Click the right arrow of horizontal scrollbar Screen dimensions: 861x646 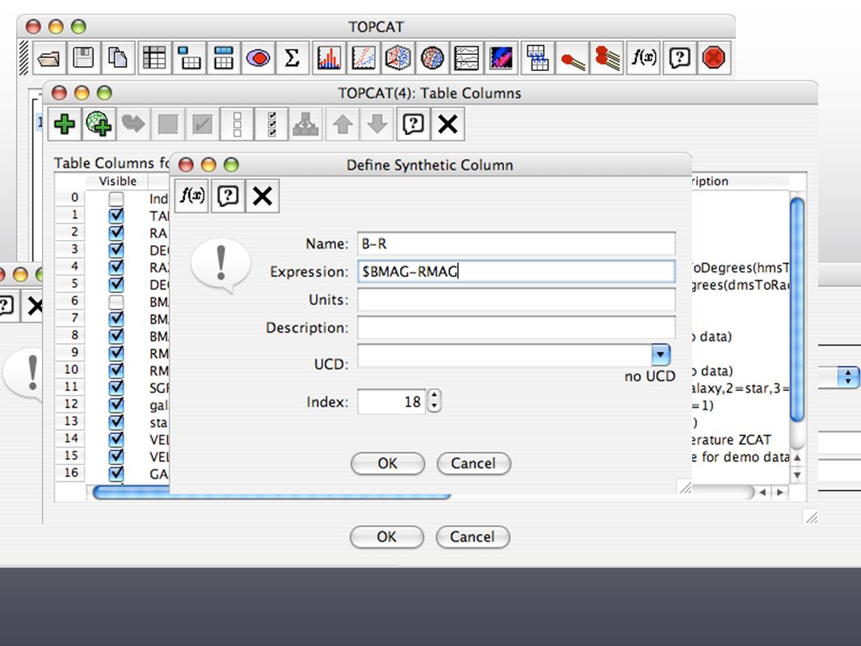779,493
